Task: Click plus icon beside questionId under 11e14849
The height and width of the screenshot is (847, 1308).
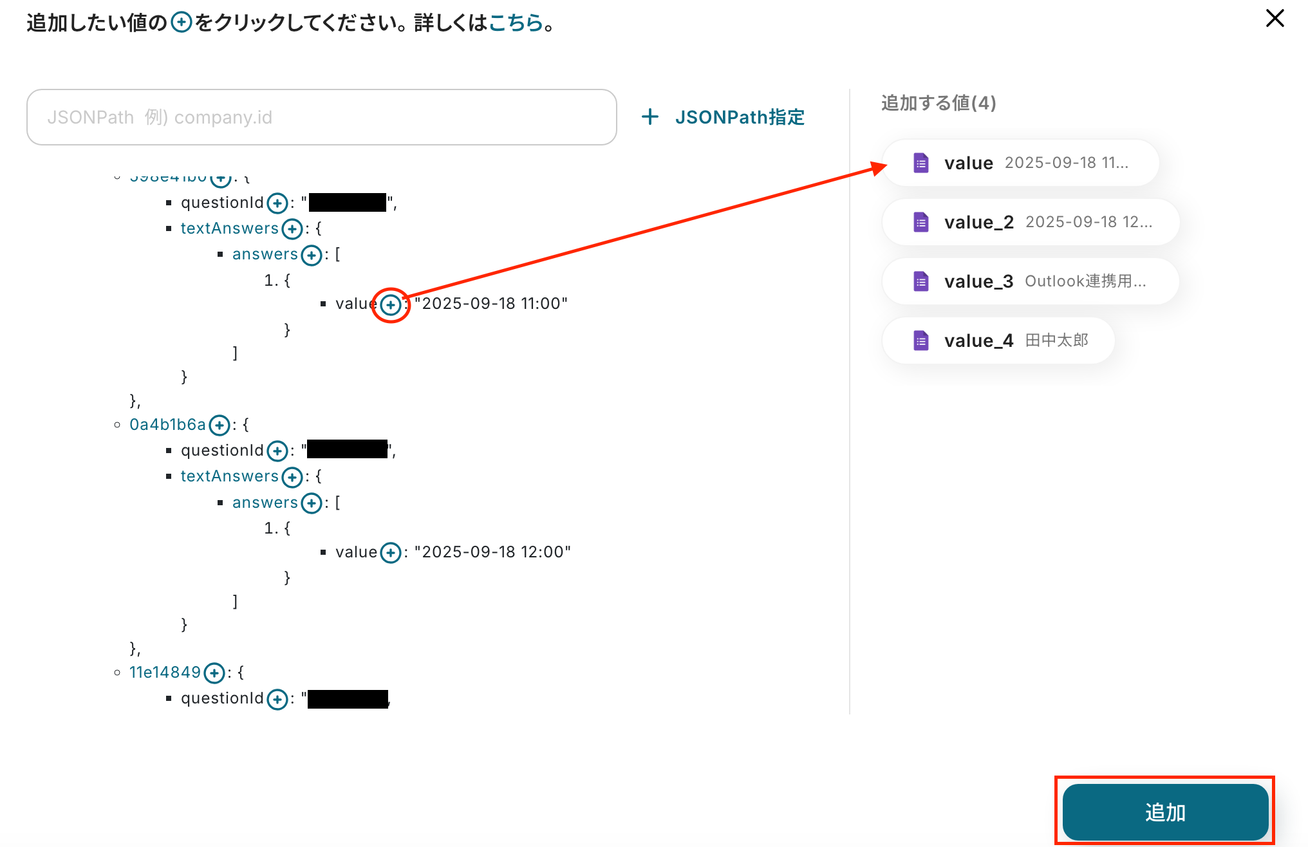Action: [x=277, y=699]
